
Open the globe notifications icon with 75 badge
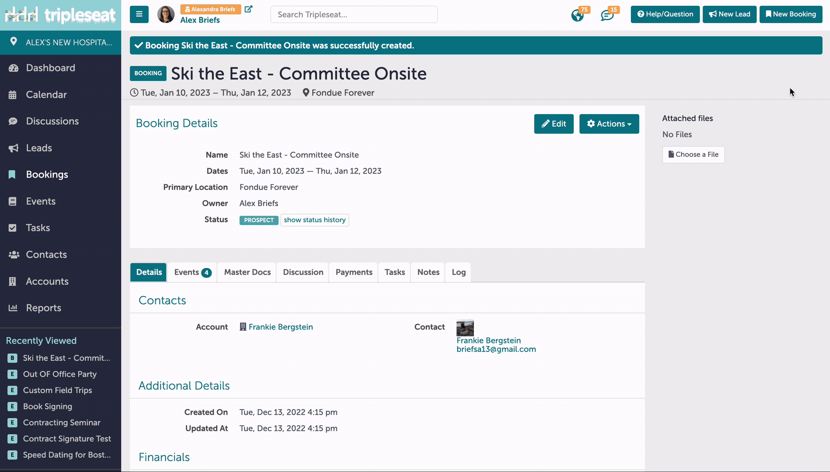577,15
